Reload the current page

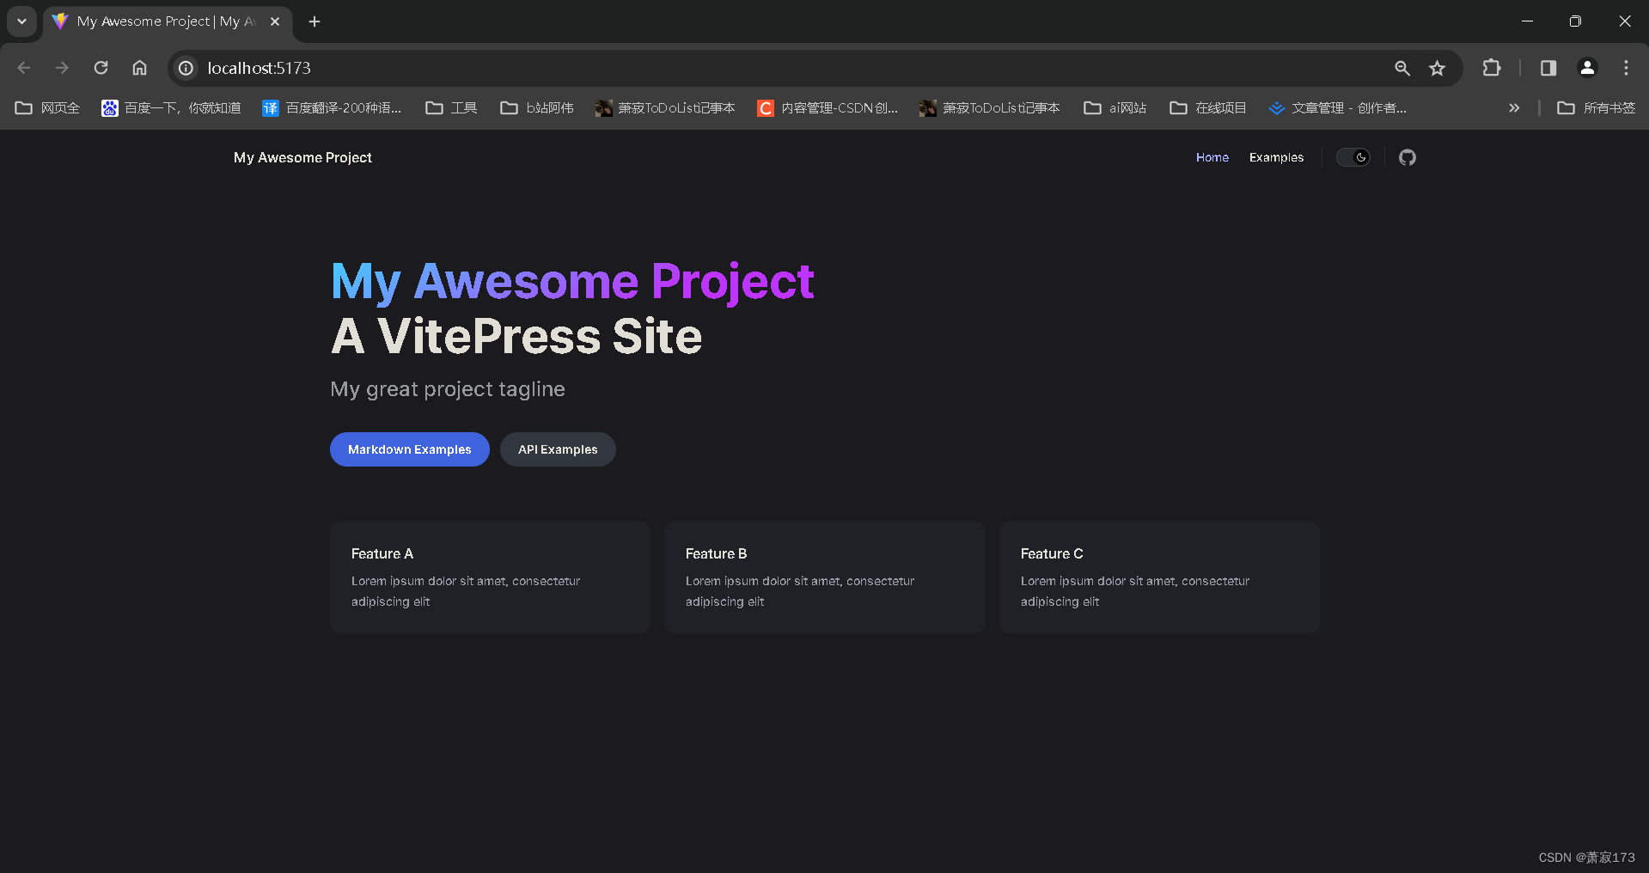101,68
